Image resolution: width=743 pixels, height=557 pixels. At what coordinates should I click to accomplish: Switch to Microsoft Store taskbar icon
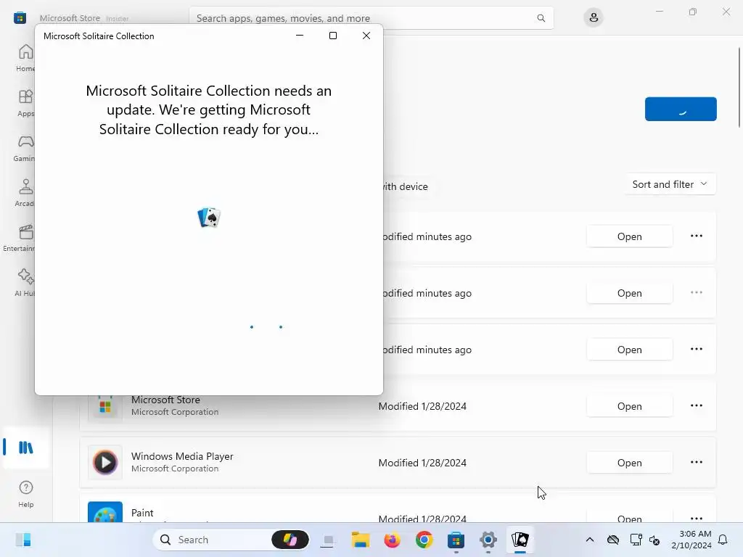(456, 540)
